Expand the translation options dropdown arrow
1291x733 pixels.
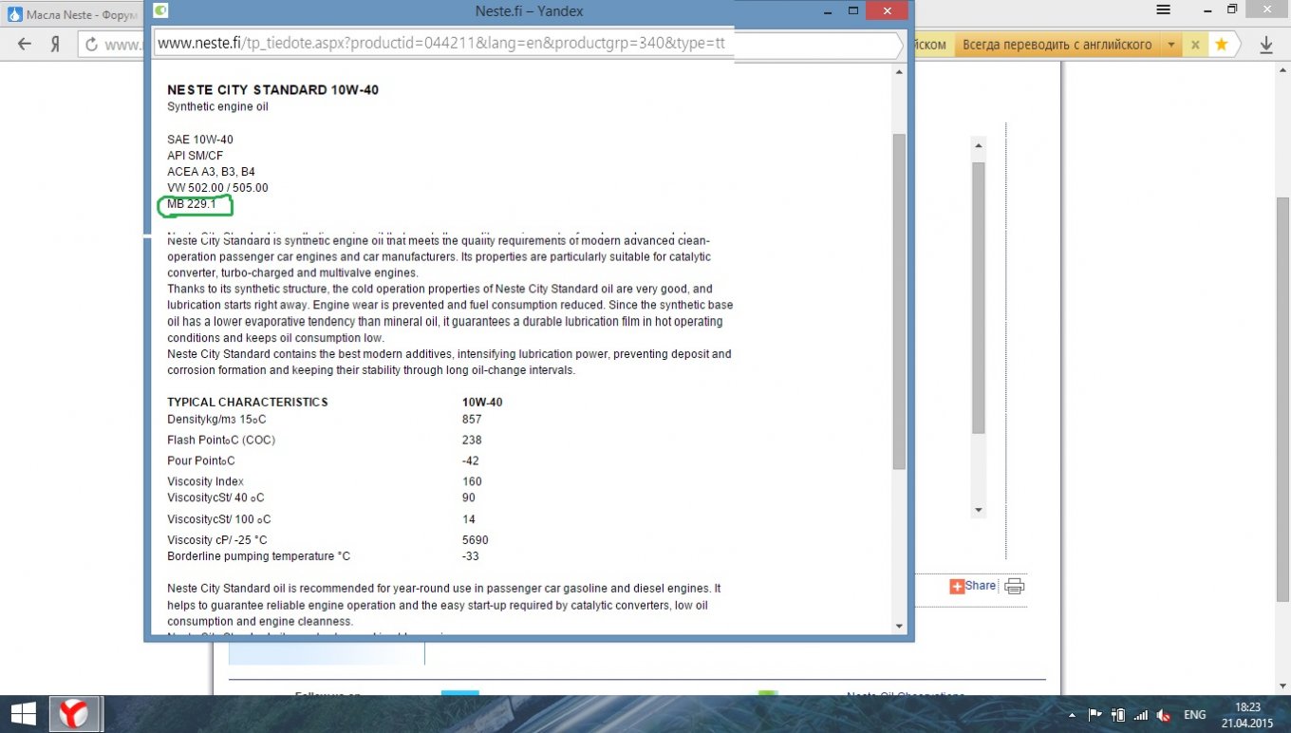(x=1172, y=45)
